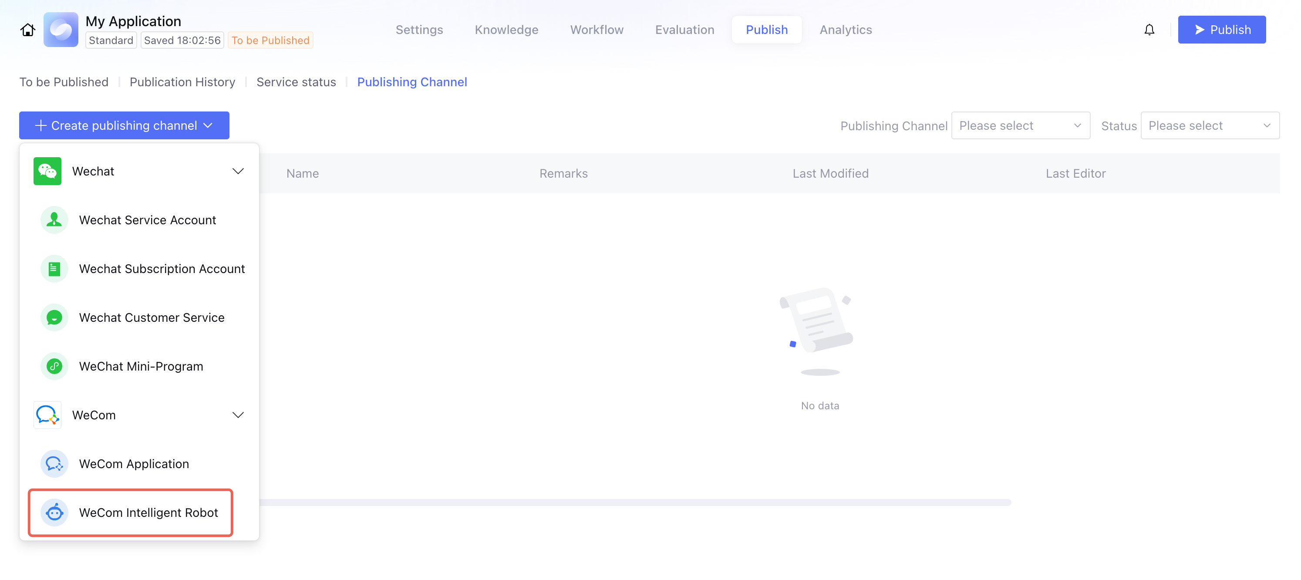Open the notifications bell

pos(1149,30)
